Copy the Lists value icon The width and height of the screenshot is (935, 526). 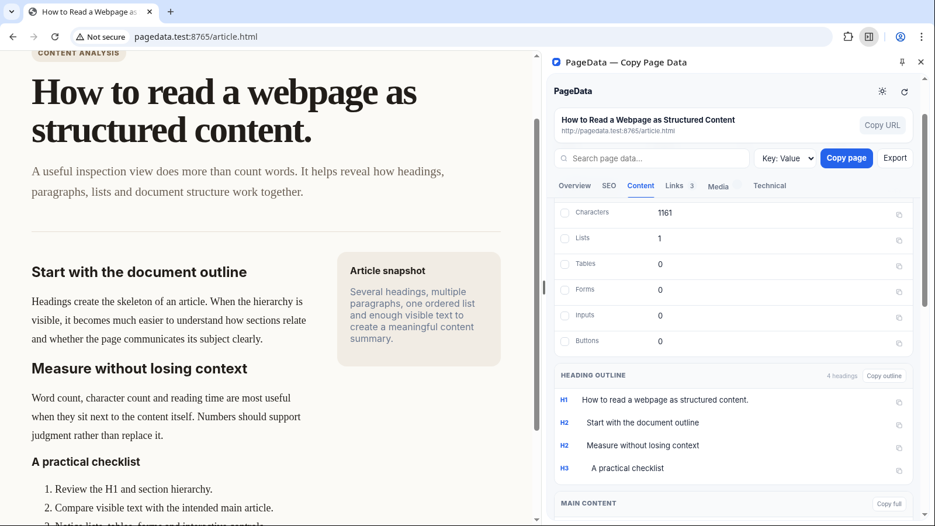(899, 241)
